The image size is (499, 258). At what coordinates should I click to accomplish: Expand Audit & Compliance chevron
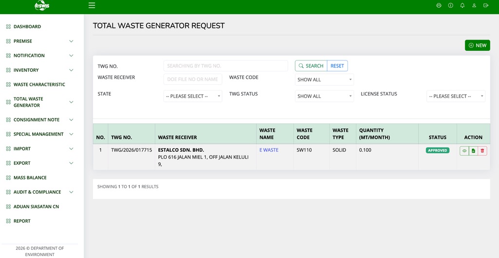[71, 192]
